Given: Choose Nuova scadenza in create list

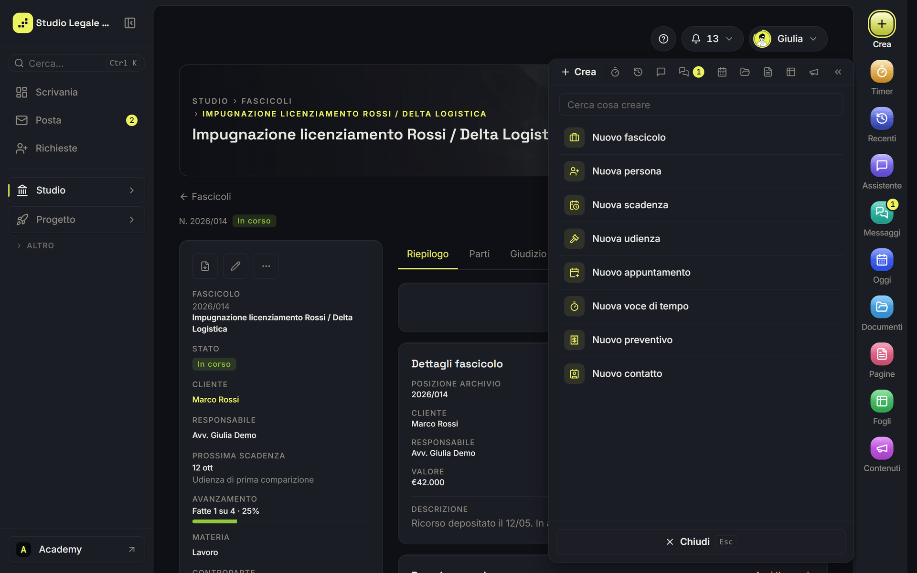Looking at the screenshot, I should pos(701,205).
